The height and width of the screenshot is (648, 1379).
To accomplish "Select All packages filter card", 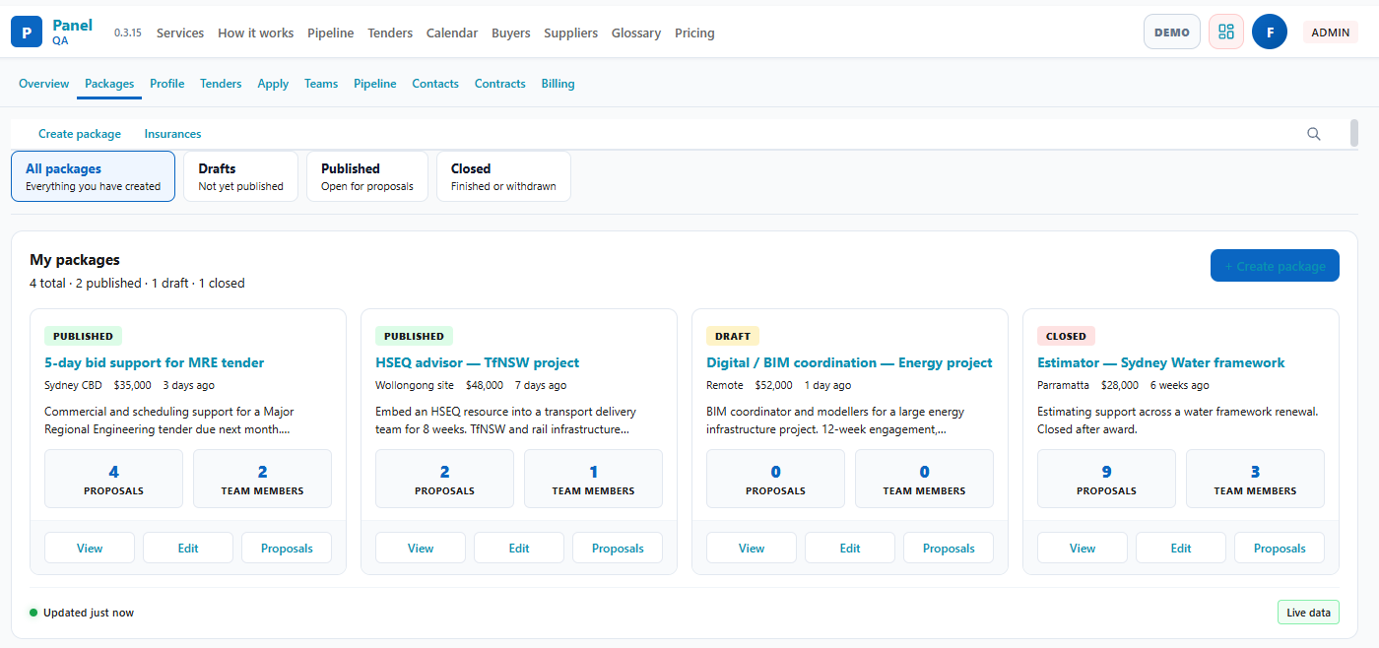I will (93, 176).
